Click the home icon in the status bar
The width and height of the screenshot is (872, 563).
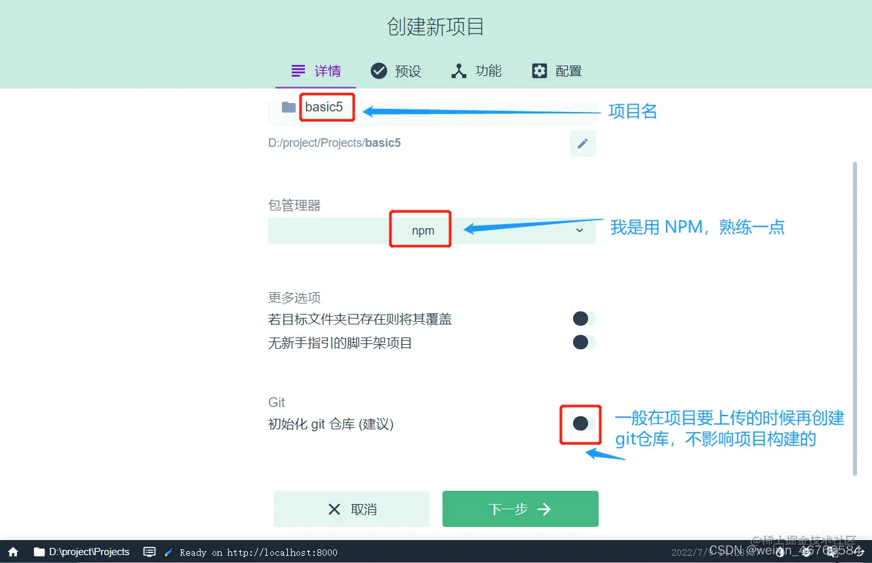[x=12, y=552]
